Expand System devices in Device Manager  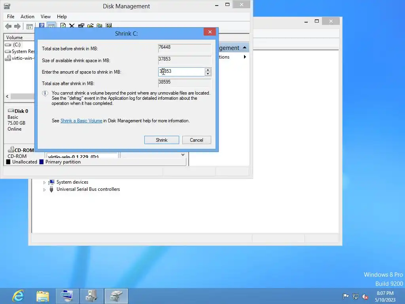(x=44, y=182)
